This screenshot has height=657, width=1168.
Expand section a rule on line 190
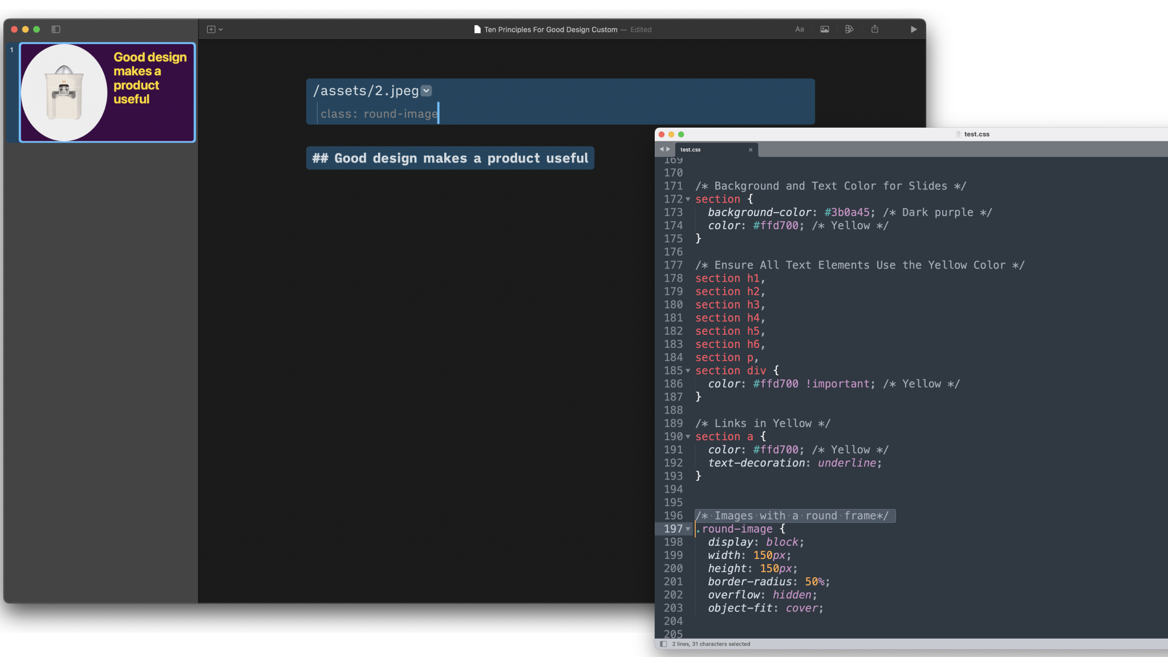pos(688,436)
